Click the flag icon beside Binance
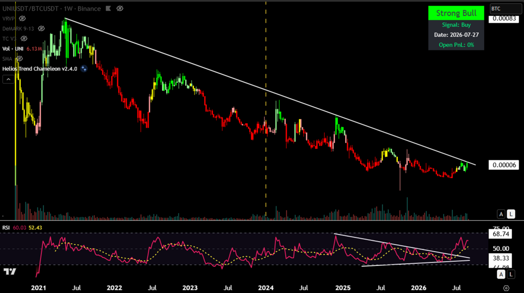The width and height of the screenshot is (524, 293). 109,8
